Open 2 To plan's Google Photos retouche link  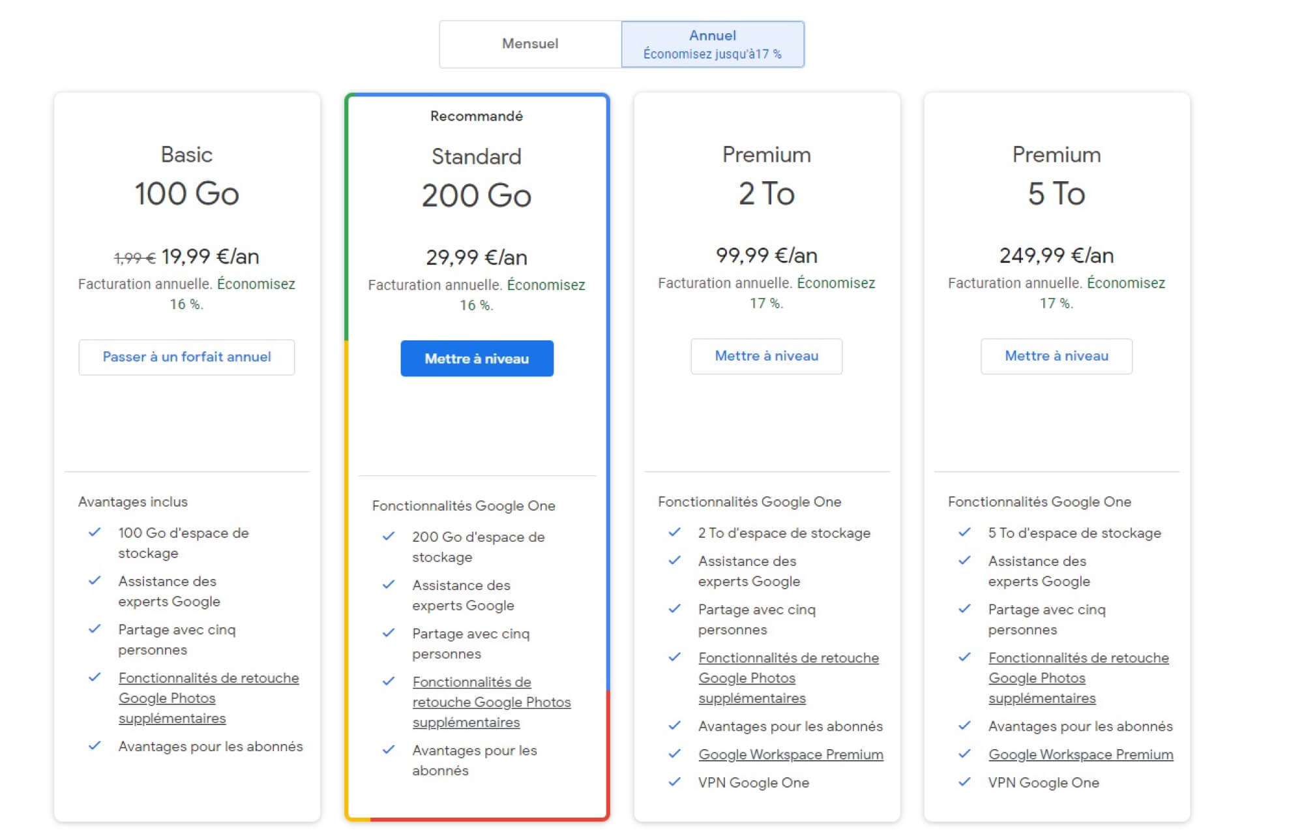click(x=788, y=658)
